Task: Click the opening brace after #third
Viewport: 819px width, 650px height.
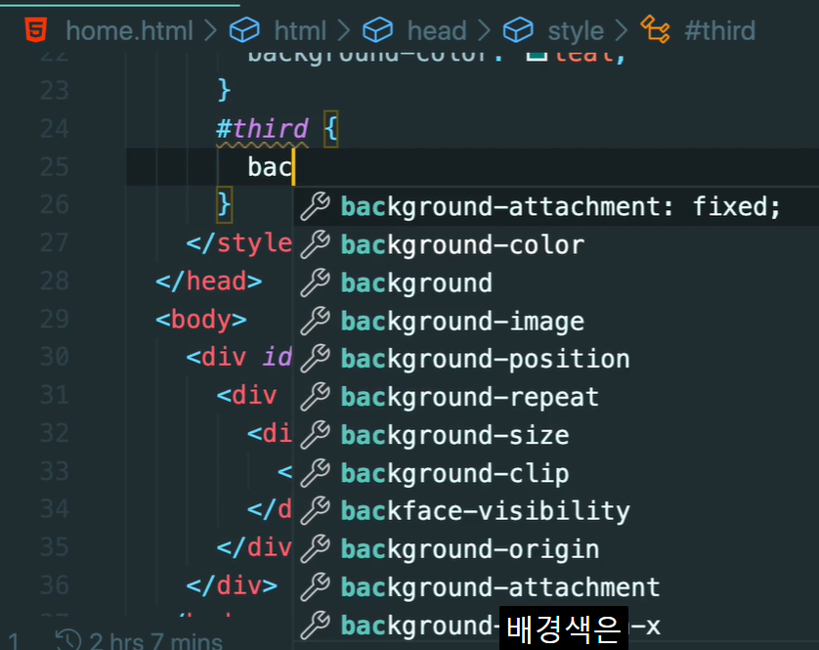Action: click(x=331, y=129)
